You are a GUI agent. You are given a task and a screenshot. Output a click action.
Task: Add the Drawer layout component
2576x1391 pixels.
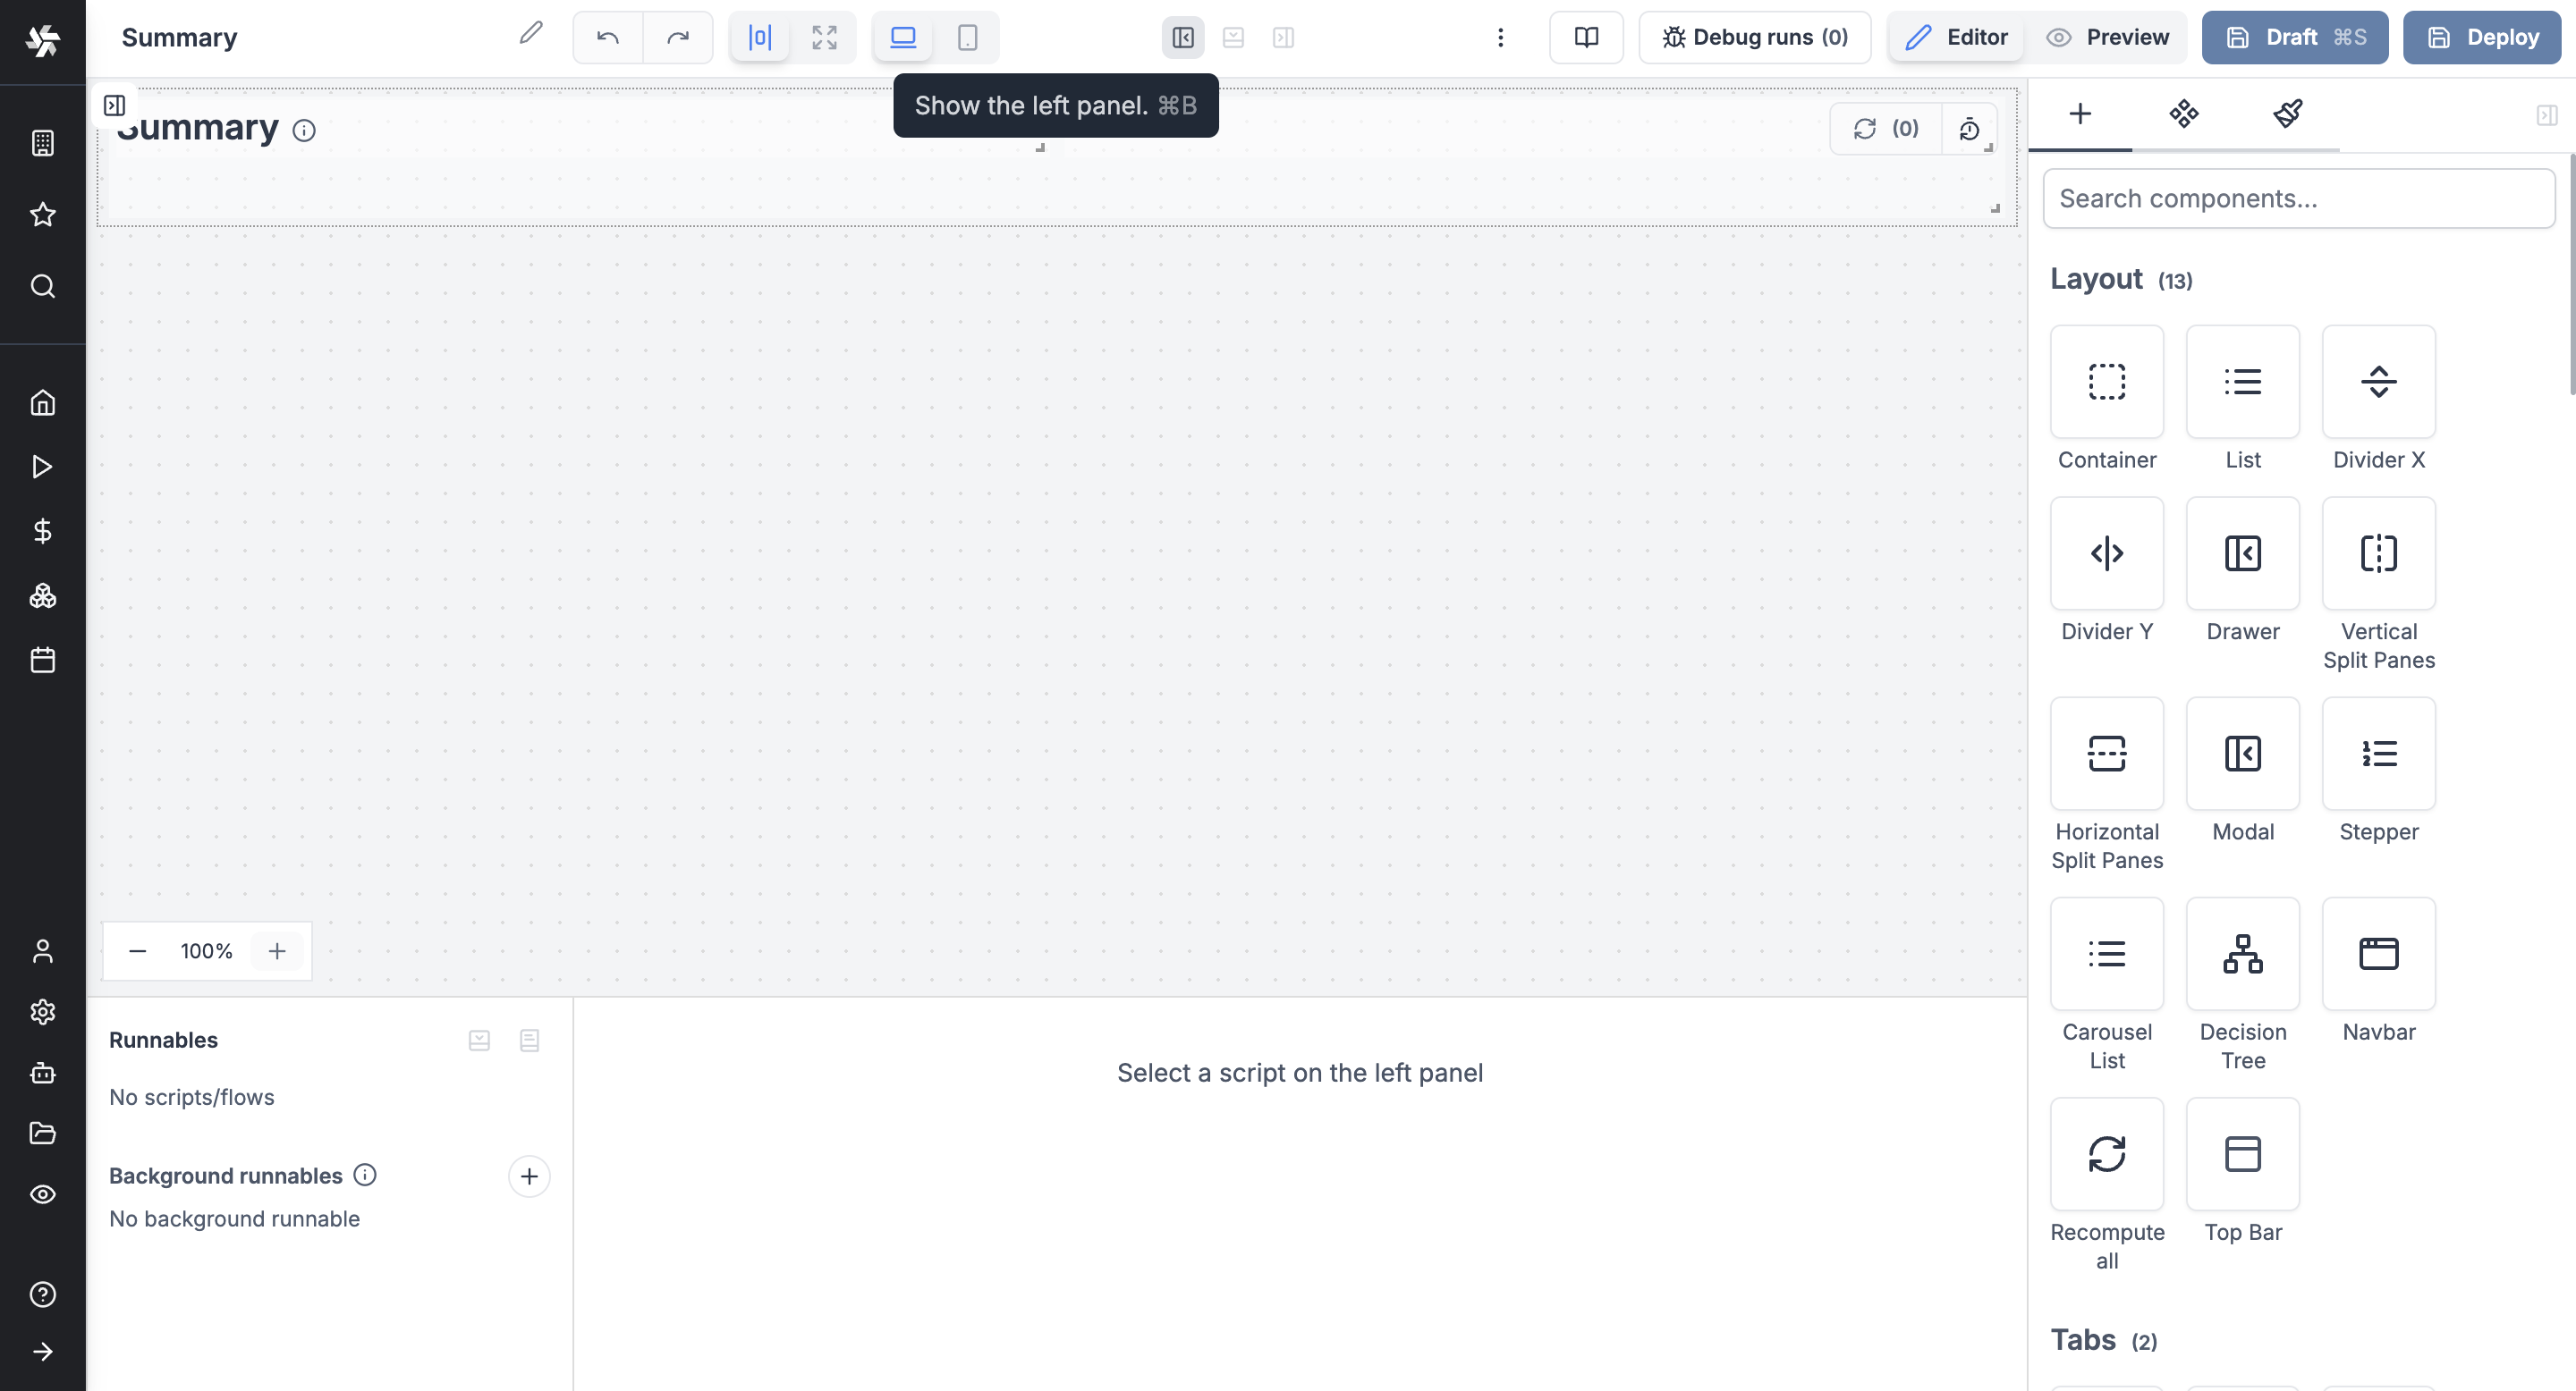(2242, 553)
